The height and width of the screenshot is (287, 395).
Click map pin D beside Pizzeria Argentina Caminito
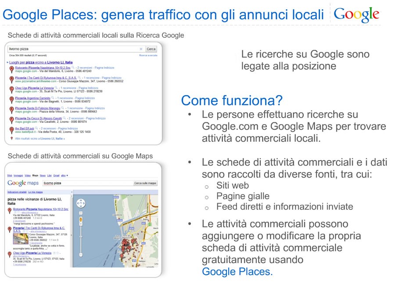click(x=11, y=100)
